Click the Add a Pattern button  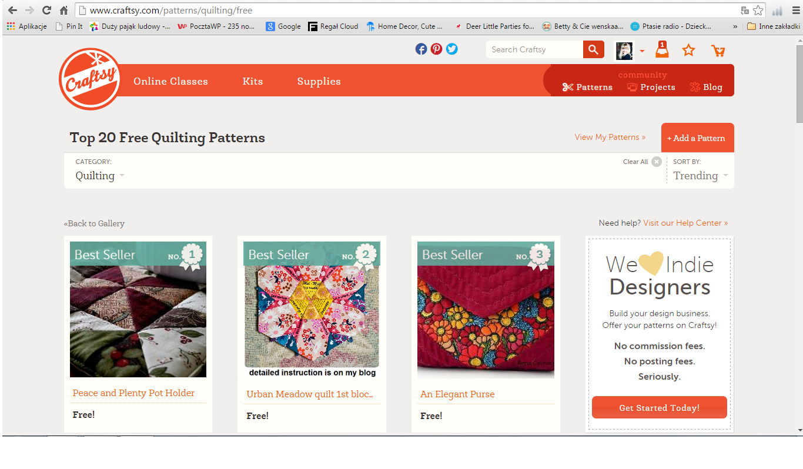click(697, 138)
